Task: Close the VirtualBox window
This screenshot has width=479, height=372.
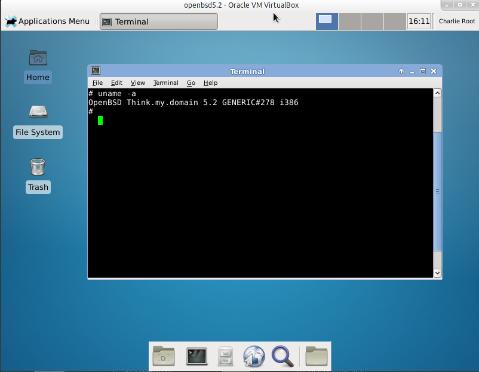Action: click(x=473, y=5)
